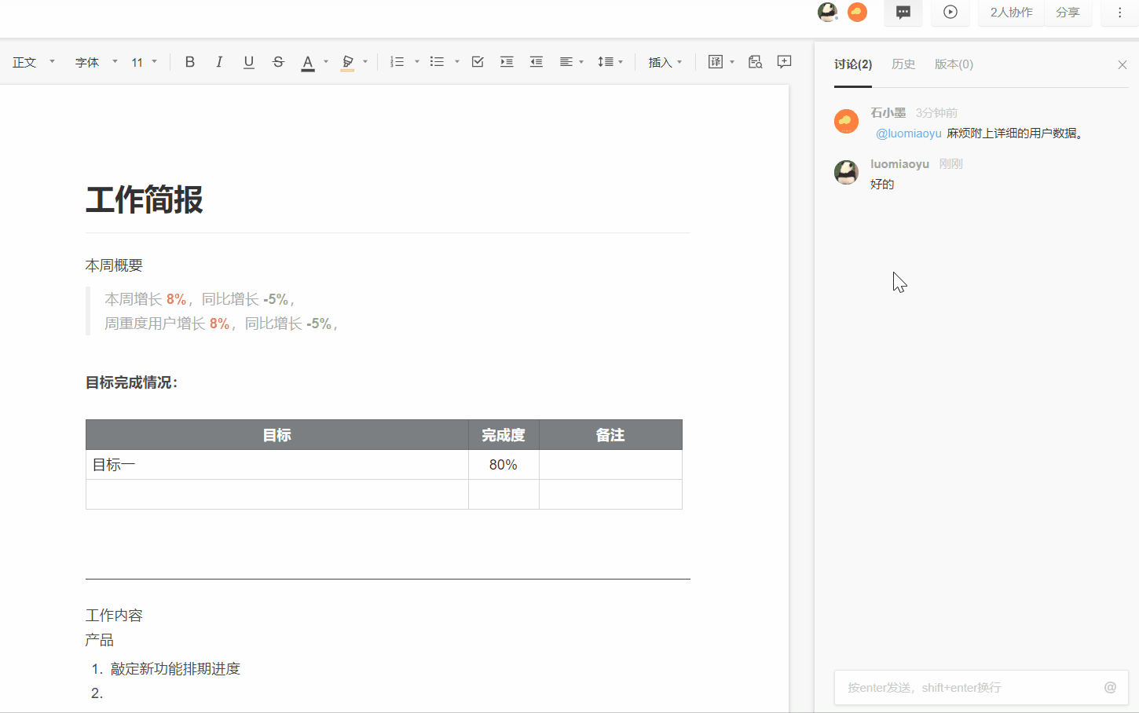Apply the font color A icon

click(308, 63)
